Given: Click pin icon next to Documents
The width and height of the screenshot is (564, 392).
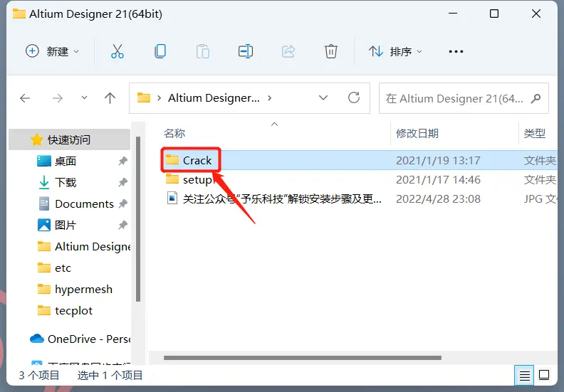Looking at the screenshot, I should (123, 203).
